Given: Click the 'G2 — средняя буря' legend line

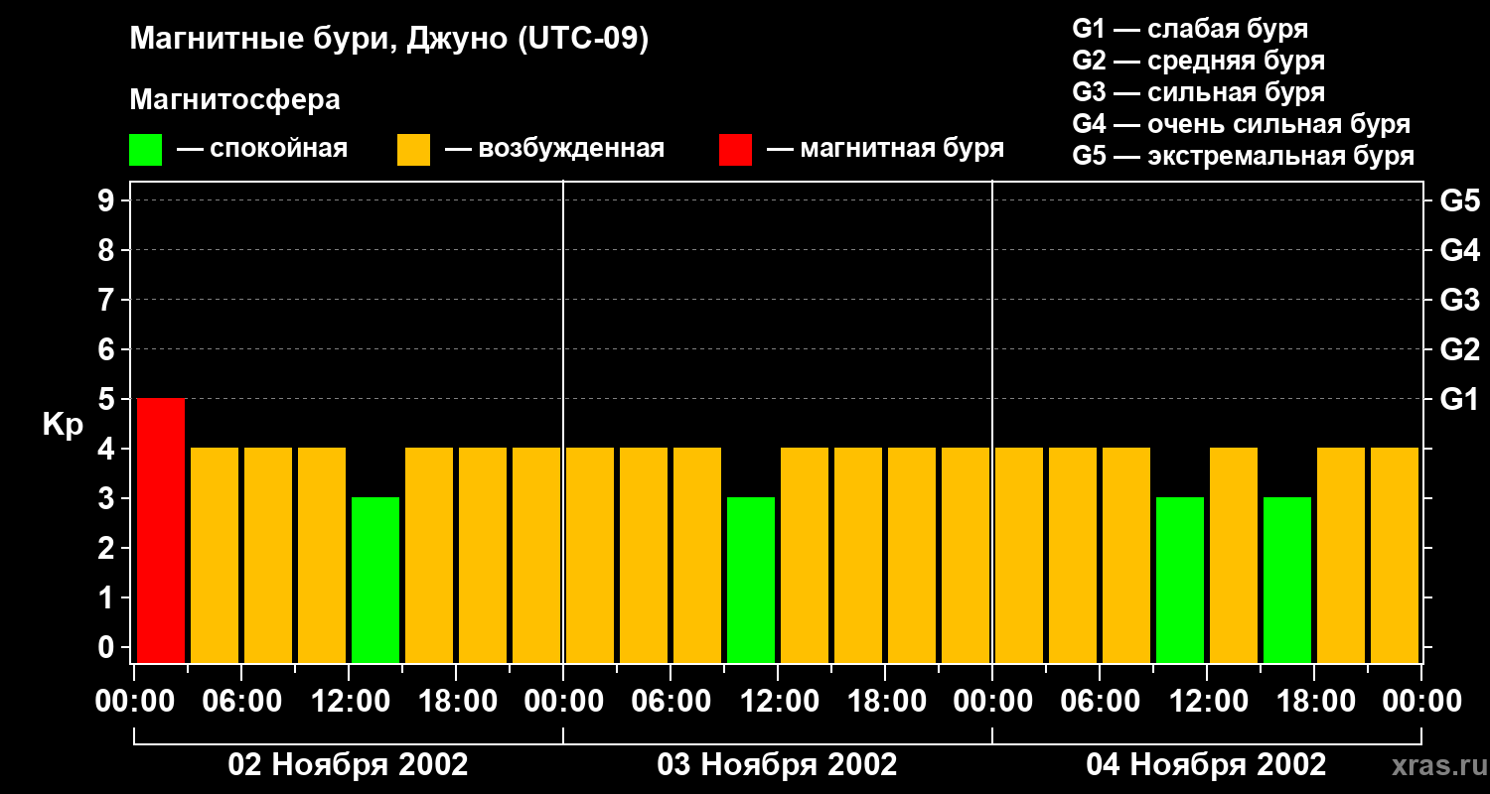Looking at the screenshot, I should coord(1198,61).
